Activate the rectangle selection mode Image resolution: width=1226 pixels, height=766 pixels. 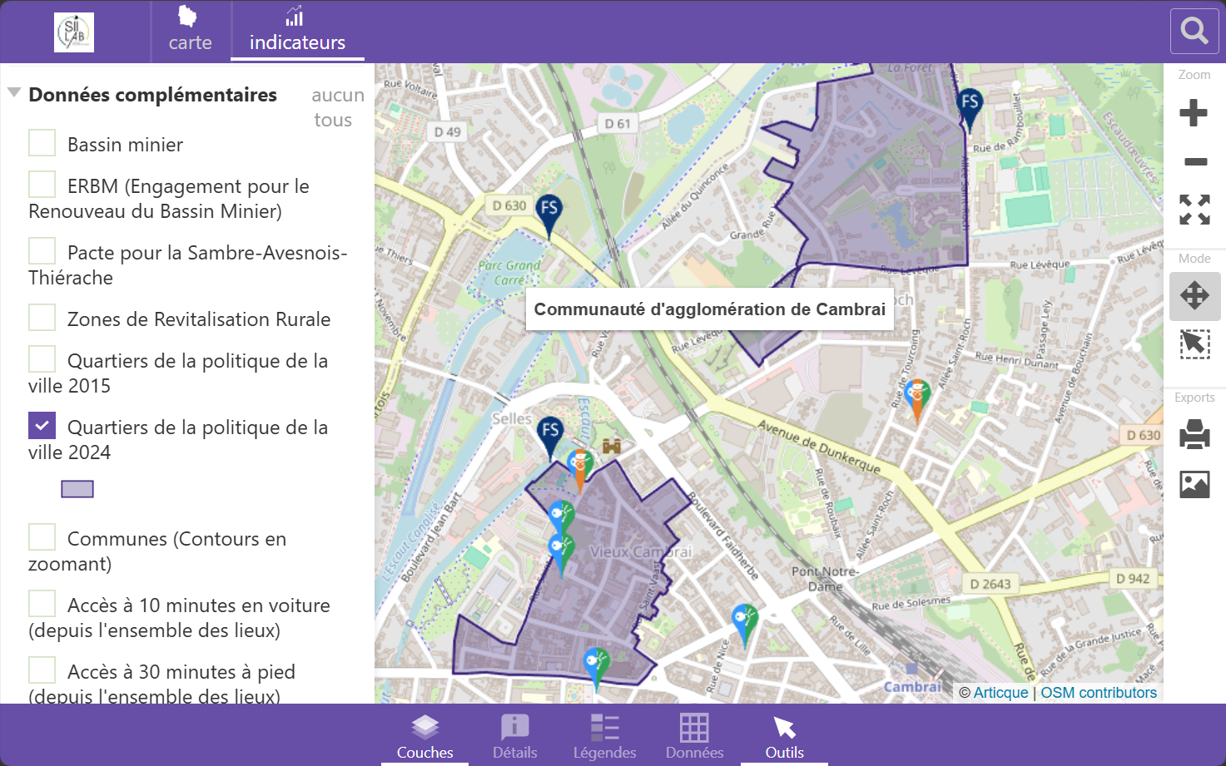pos(1194,343)
